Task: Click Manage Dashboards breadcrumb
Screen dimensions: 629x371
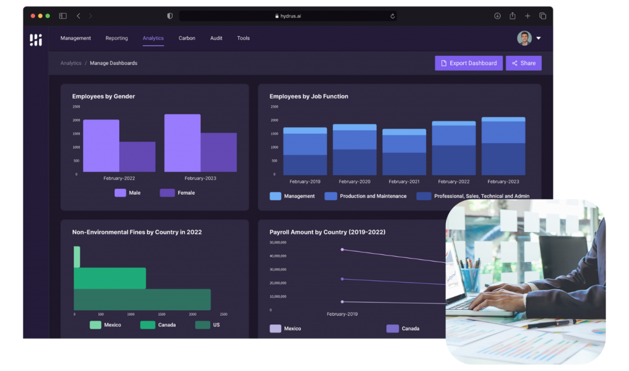Action: pyautogui.click(x=114, y=63)
